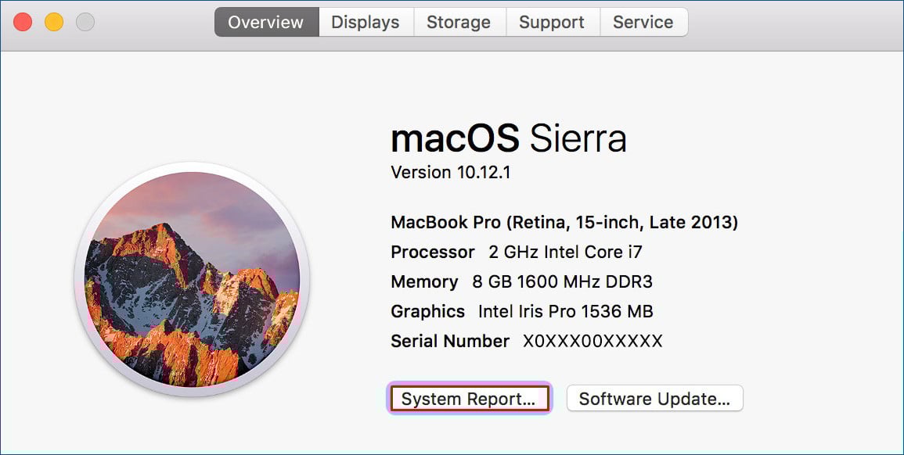The image size is (904, 455).
Task: Check for Software Update
Action: coord(655,399)
